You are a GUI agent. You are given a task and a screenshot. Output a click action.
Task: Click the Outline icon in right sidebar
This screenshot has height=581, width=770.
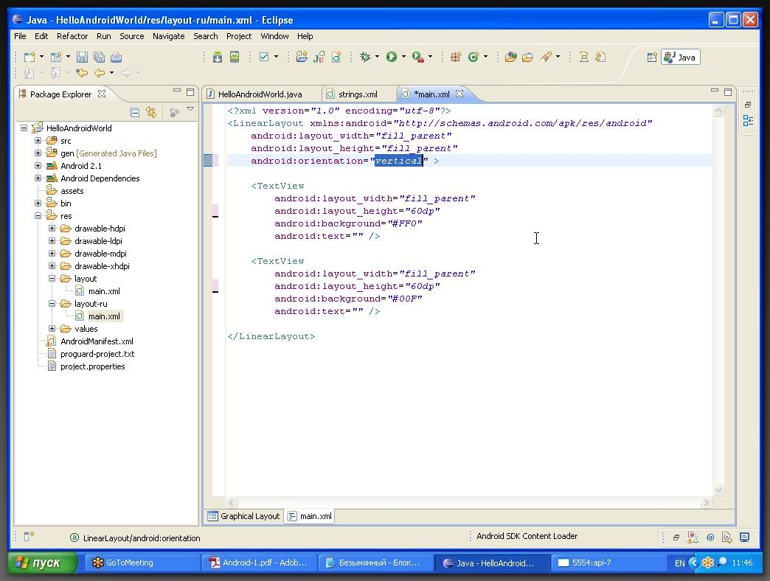[x=748, y=121]
